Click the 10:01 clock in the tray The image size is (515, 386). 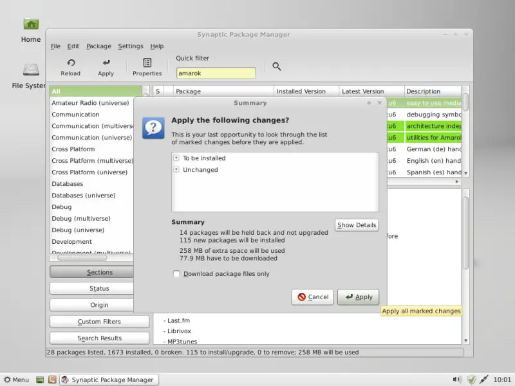(x=502, y=380)
